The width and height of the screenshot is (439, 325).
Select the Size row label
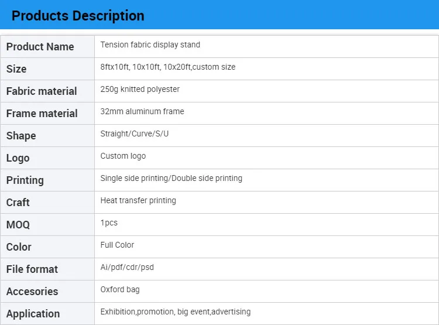coord(16,69)
